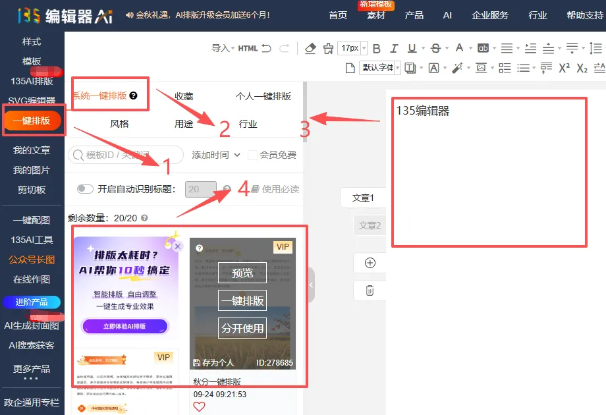
Task: Select the 文章1 article tab
Action: click(363, 198)
